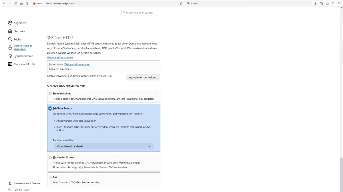
Task: Click the help question mark icon
Action: (10, 190)
